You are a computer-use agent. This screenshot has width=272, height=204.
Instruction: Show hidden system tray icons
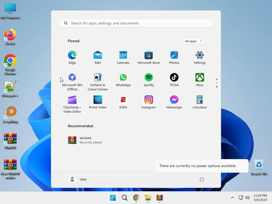tap(232, 198)
